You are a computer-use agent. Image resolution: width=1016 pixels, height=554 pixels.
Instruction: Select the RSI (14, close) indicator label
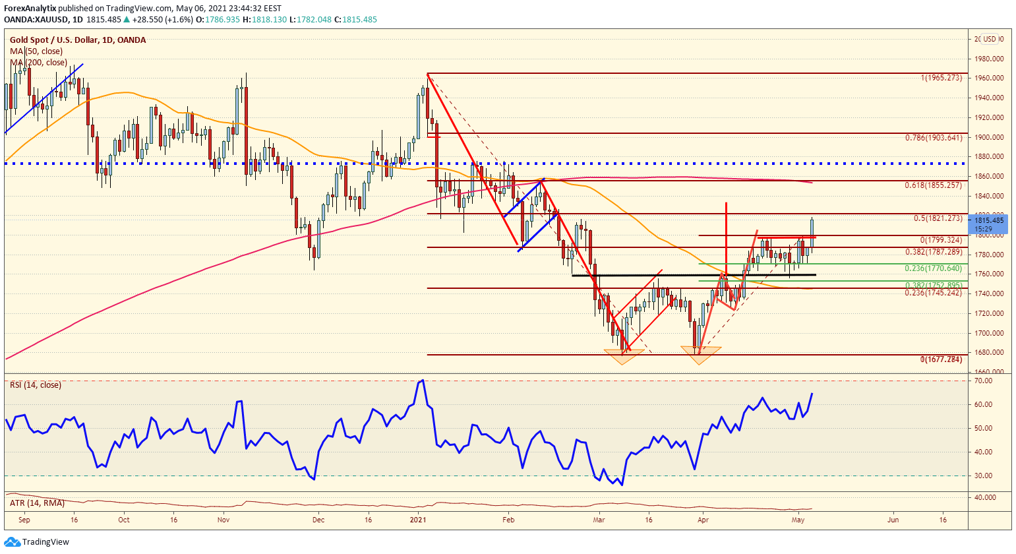click(36, 385)
